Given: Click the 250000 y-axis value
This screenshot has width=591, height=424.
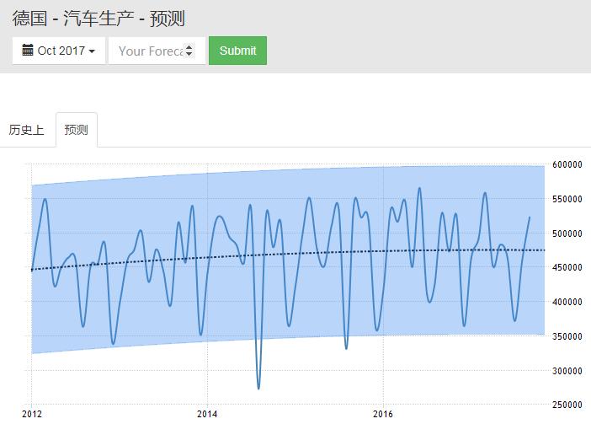Looking at the screenshot, I should tap(567, 405).
